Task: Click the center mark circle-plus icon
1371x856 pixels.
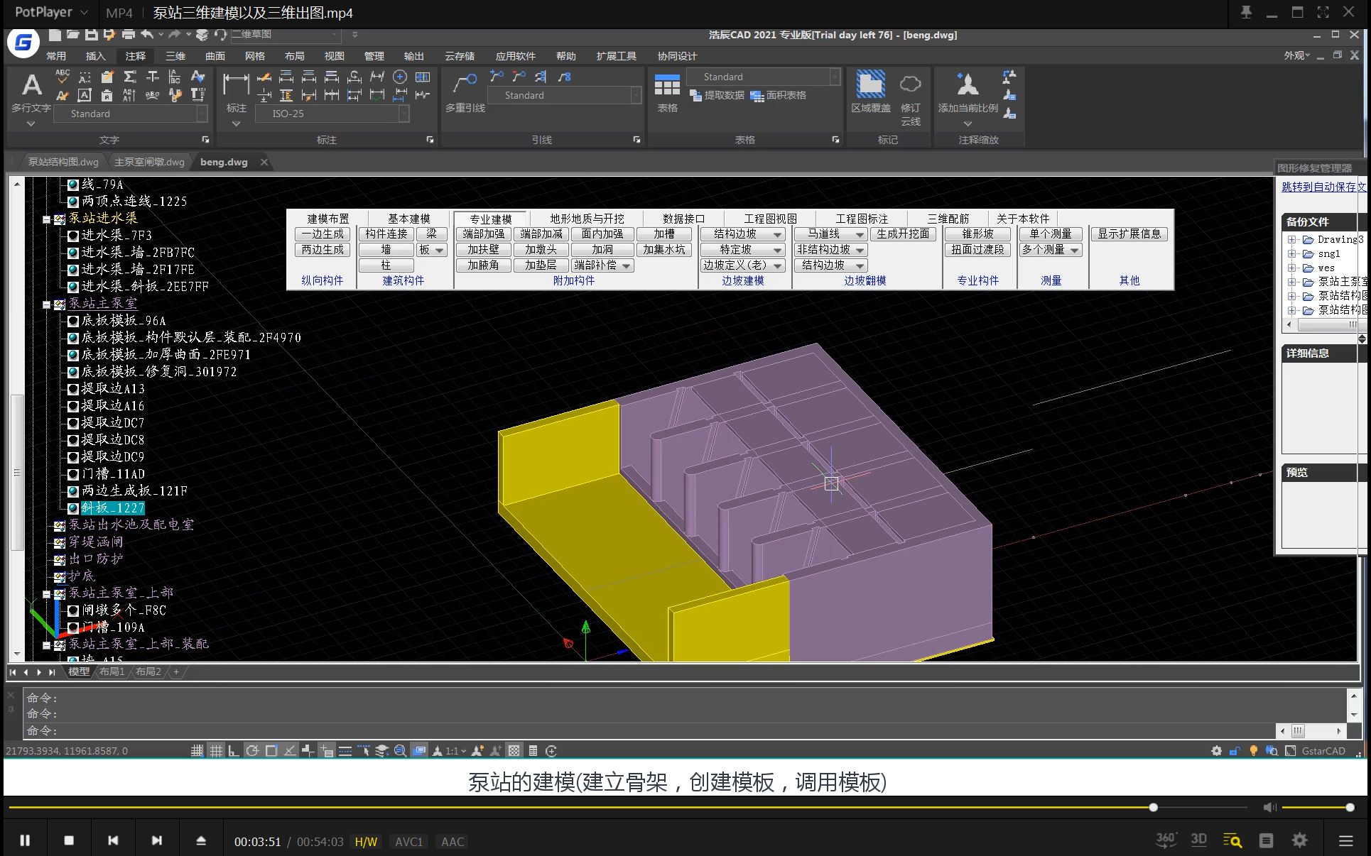Action: click(x=400, y=77)
